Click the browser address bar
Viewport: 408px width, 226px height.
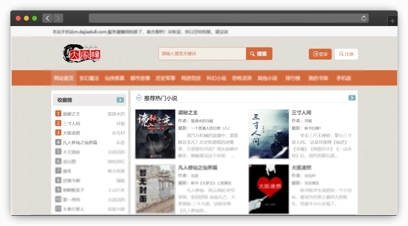click(228, 18)
